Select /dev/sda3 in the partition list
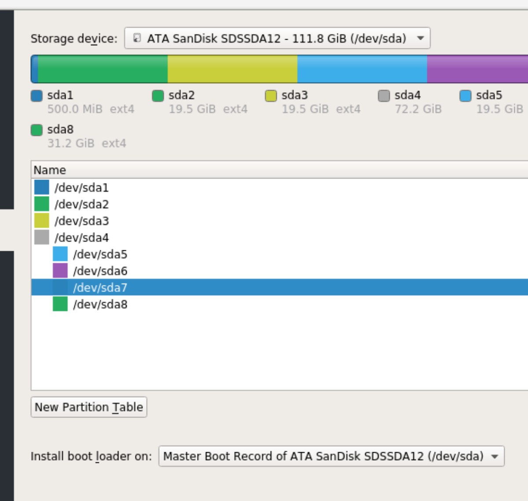The image size is (528, 501). pos(81,221)
